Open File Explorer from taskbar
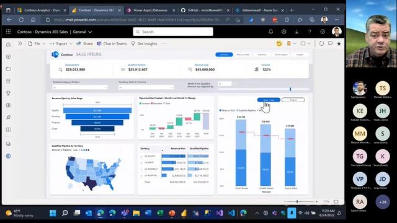 click(136, 213)
